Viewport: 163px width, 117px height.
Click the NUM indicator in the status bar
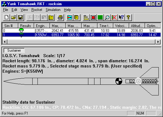tap(140, 113)
